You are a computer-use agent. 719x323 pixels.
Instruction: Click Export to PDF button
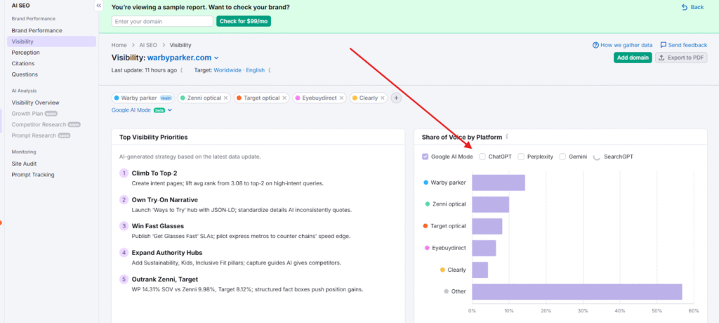click(681, 58)
